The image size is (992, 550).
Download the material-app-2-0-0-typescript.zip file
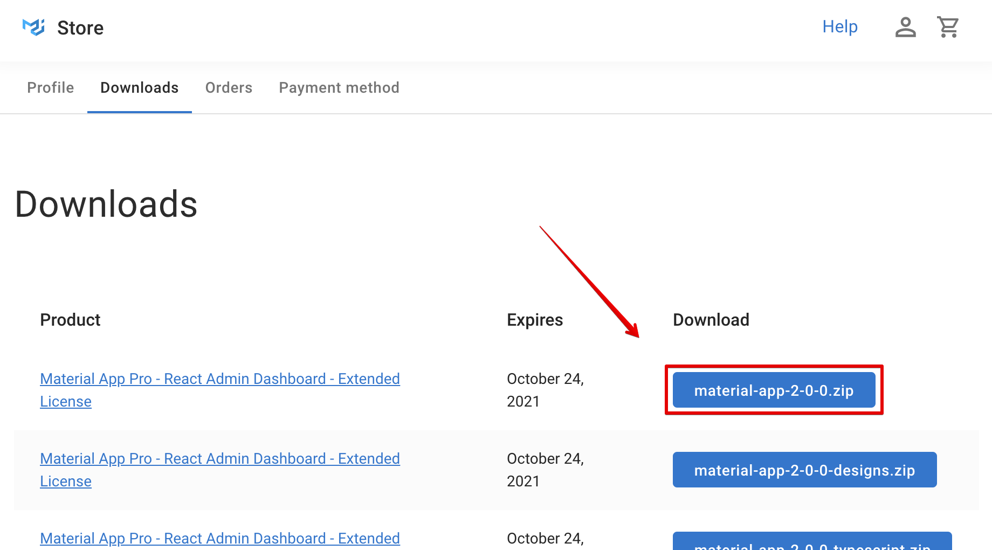[812, 541]
